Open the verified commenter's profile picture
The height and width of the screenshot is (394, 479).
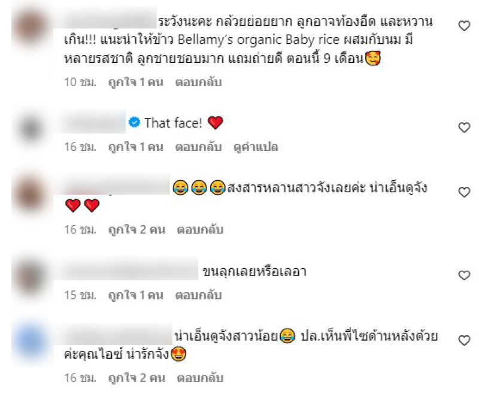pos(31,128)
